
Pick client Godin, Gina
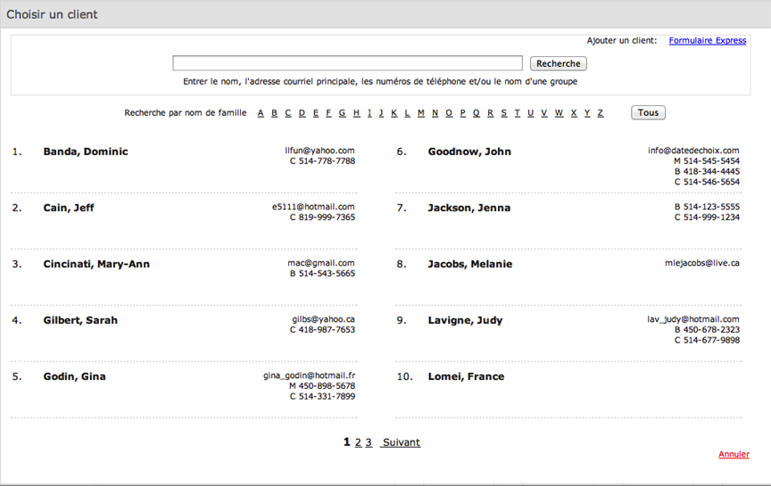pos(74,376)
